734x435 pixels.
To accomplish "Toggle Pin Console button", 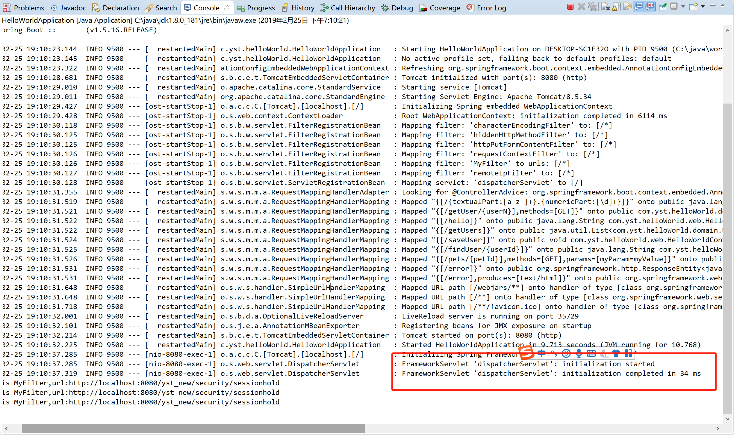I will 663,7.
